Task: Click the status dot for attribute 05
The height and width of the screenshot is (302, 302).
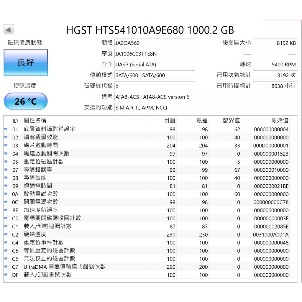Action: click(6, 162)
